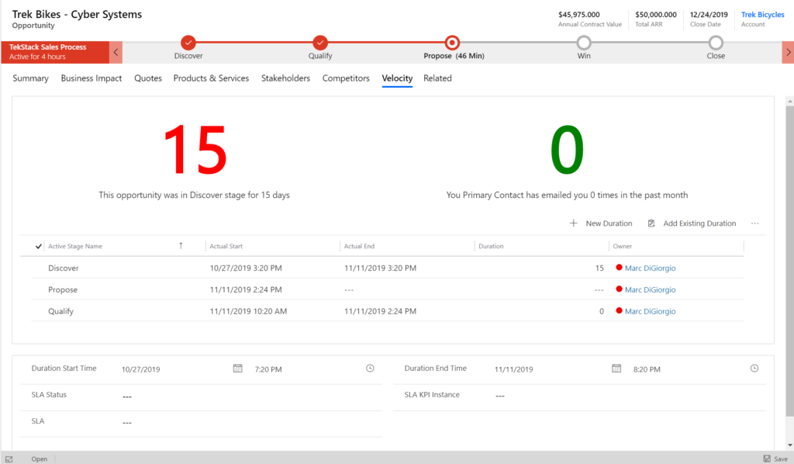Open Marc DiGiorgio link in Qualify row
The width and height of the screenshot is (794, 464).
pos(651,311)
